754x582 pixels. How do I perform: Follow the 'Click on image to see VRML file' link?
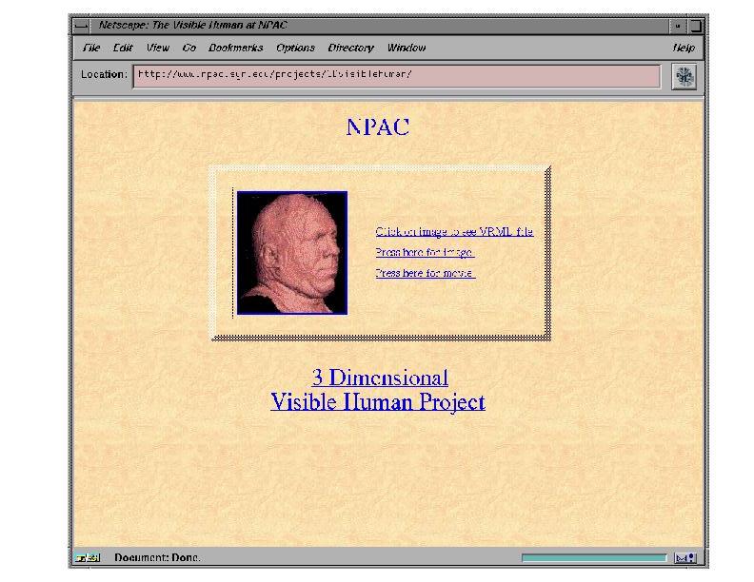tap(454, 231)
